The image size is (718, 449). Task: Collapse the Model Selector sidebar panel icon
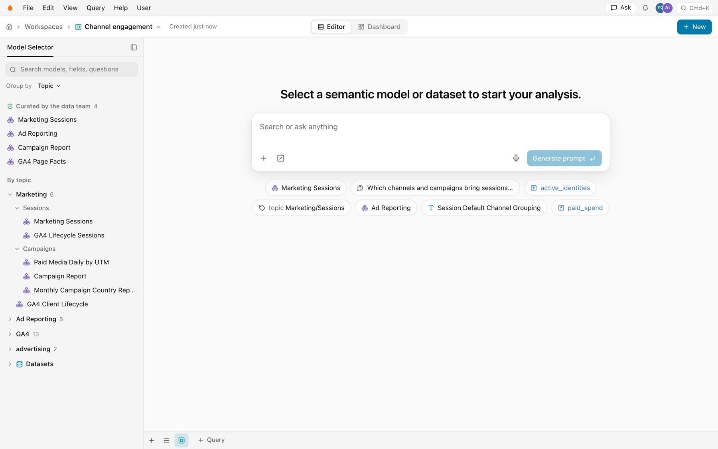[x=134, y=47]
